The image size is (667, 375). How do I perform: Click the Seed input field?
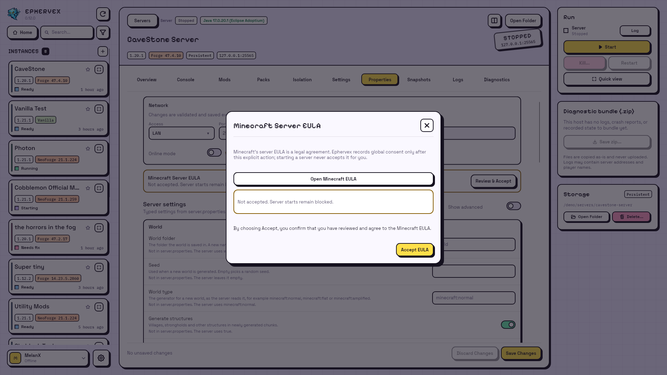474,271
